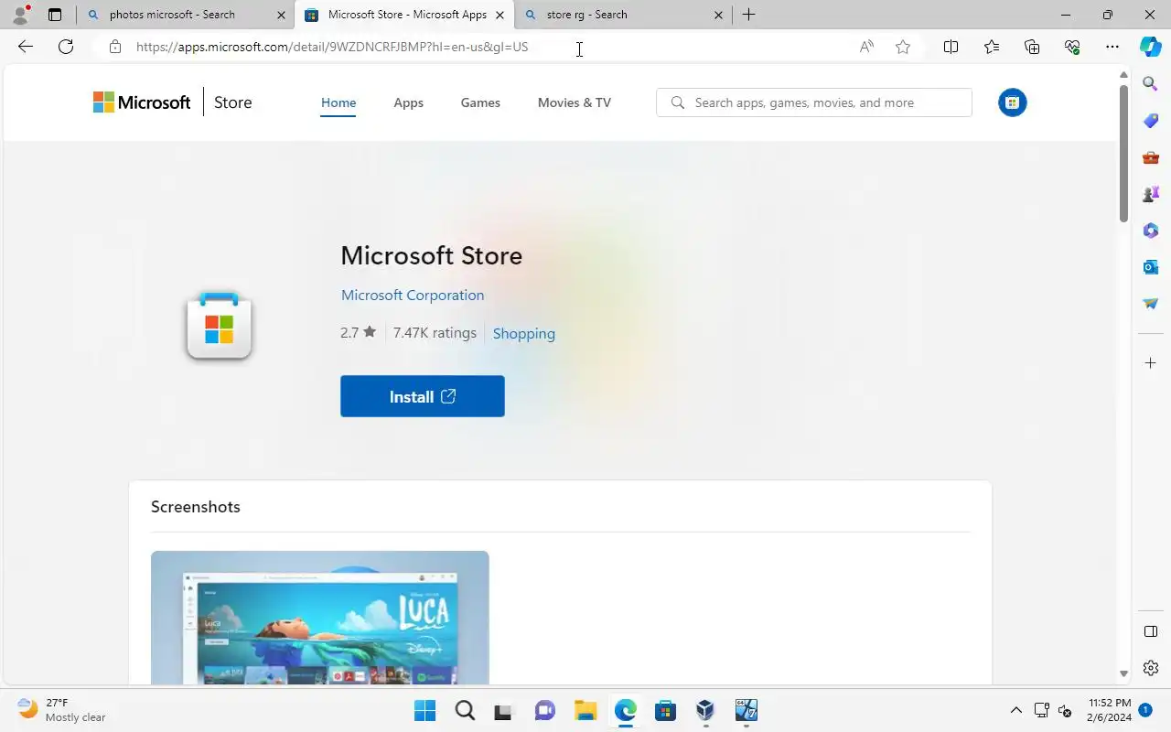Open sidebar Games chess icon
The width and height of the screenshot is (1171, 732).
tap(1151, 194)
